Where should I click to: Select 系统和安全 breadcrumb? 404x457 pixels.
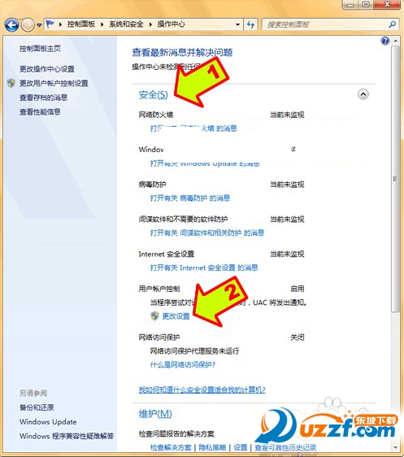126,24
